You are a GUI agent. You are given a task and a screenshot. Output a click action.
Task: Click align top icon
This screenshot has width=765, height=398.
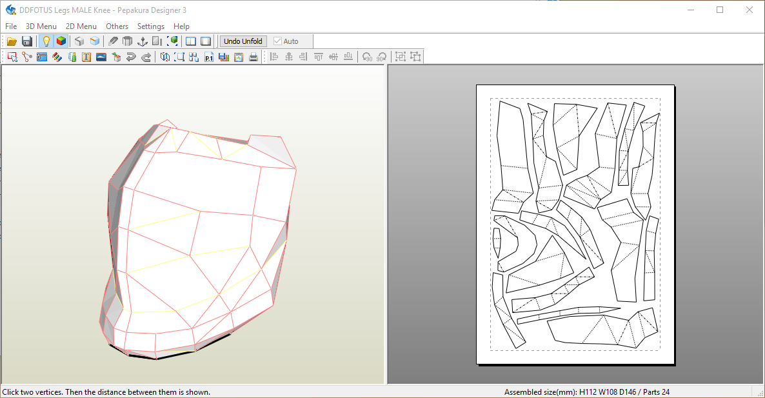coord(319,57)
